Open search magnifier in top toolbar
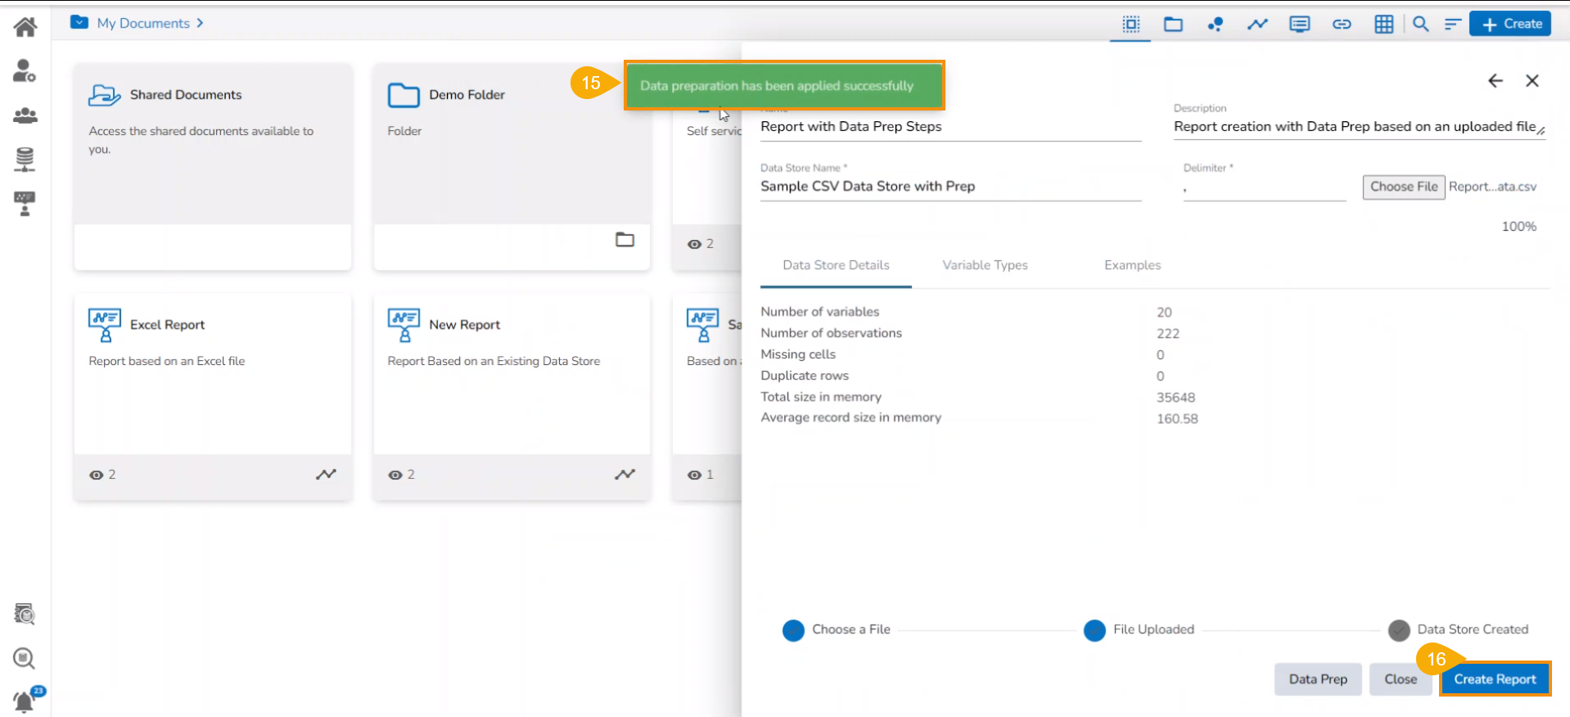Image resolution: width=1570 pixels, height=717 pixels. [1421, 25]
